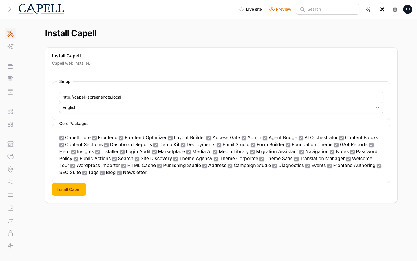Open the stacked layers sidebar icon
Viewport: 417px width, 261px height.
click(10, 66)
